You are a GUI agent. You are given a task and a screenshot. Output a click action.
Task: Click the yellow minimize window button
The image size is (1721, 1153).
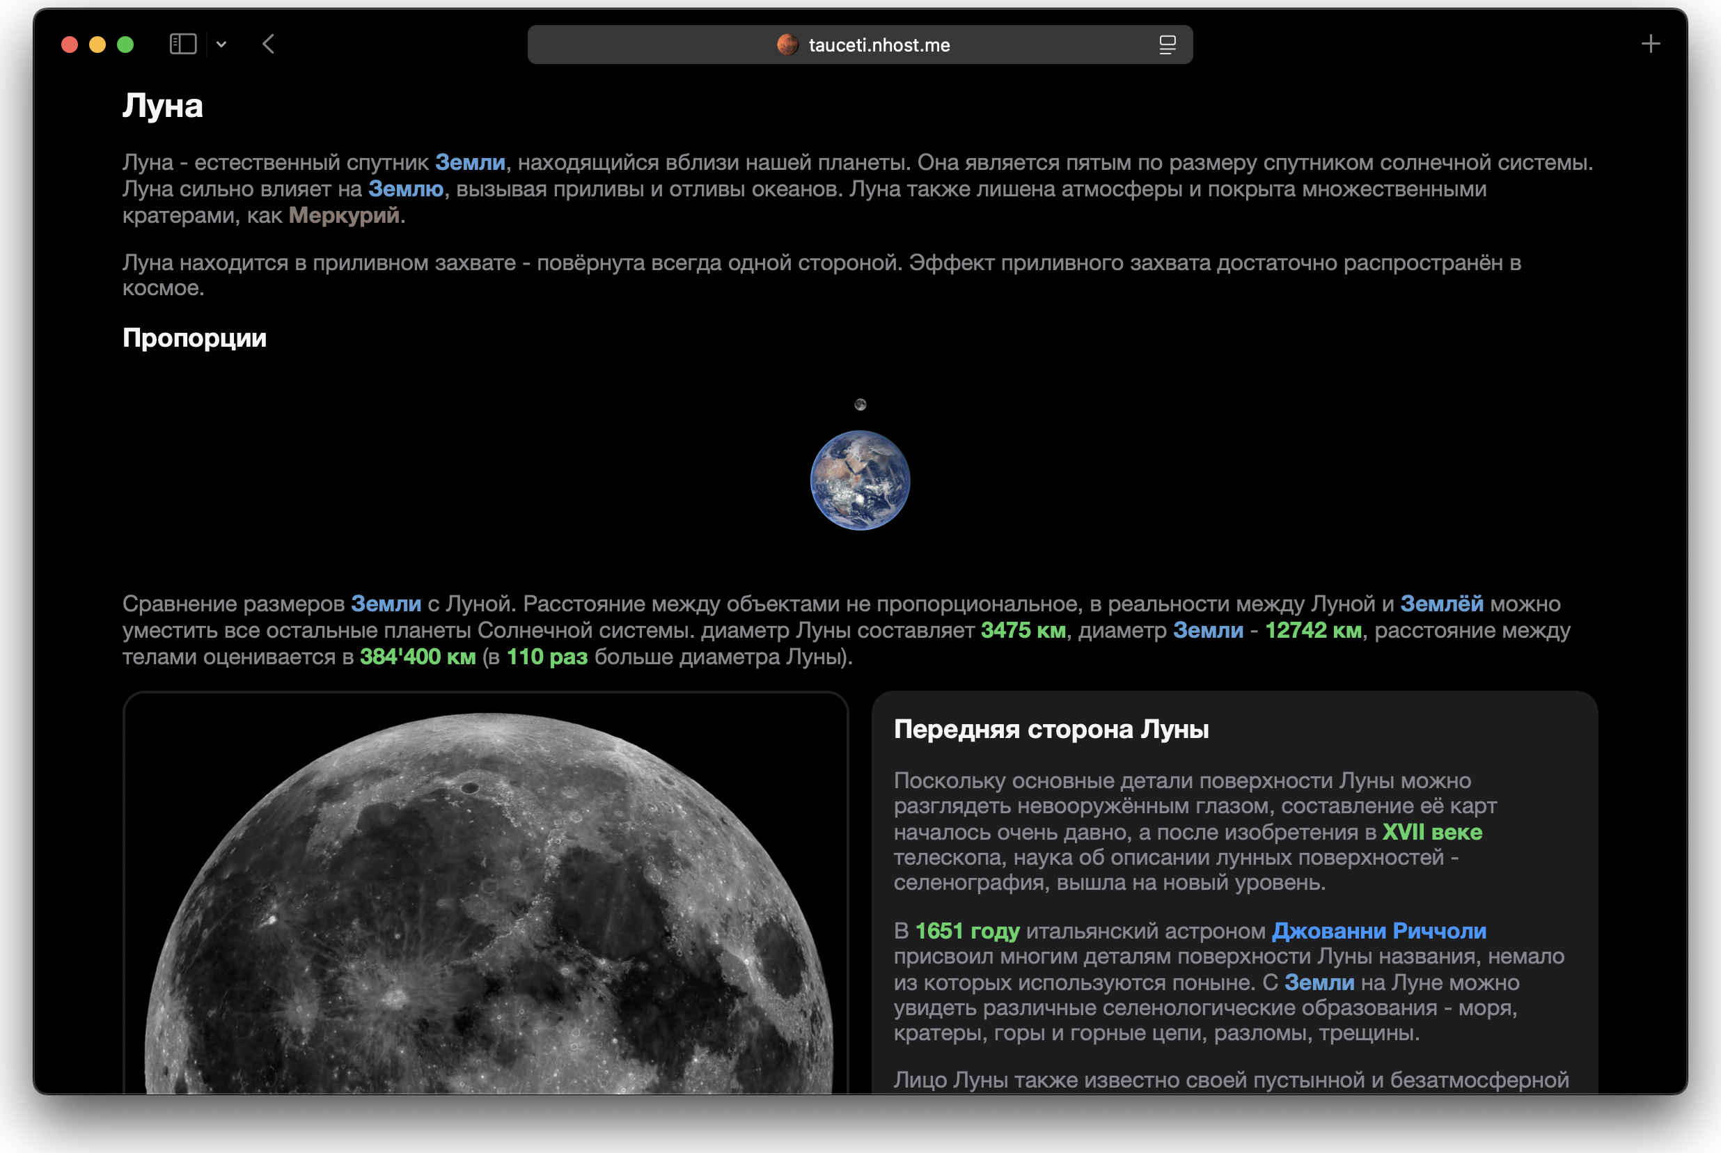[97, 45]
